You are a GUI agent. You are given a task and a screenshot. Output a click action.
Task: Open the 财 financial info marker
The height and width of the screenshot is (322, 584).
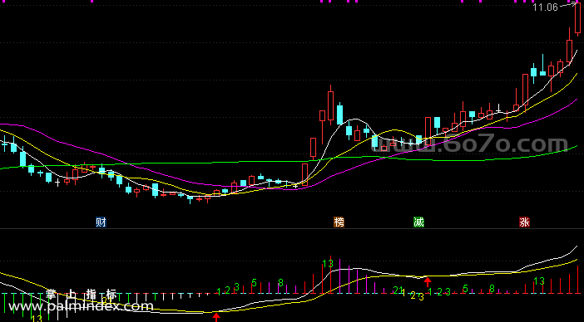101,222
